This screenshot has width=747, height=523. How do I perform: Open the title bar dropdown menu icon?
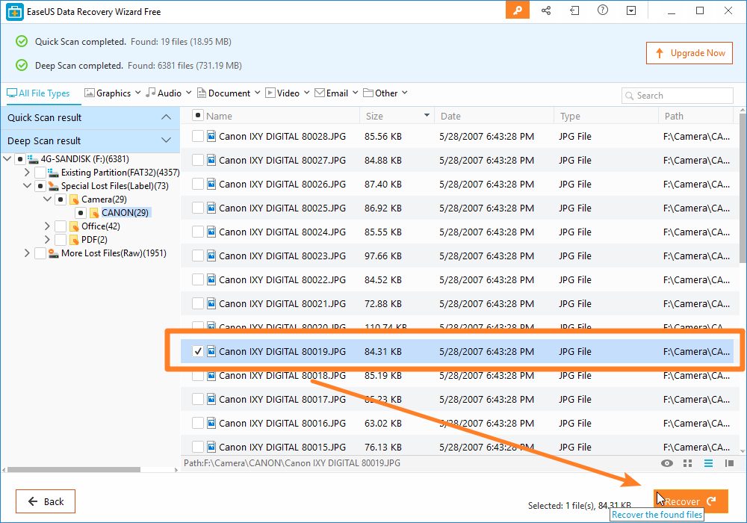[x=631, y=10]
